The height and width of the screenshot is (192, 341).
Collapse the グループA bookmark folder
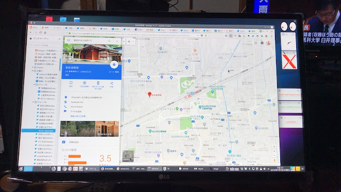pyautogui.click(x=34, y=84)
